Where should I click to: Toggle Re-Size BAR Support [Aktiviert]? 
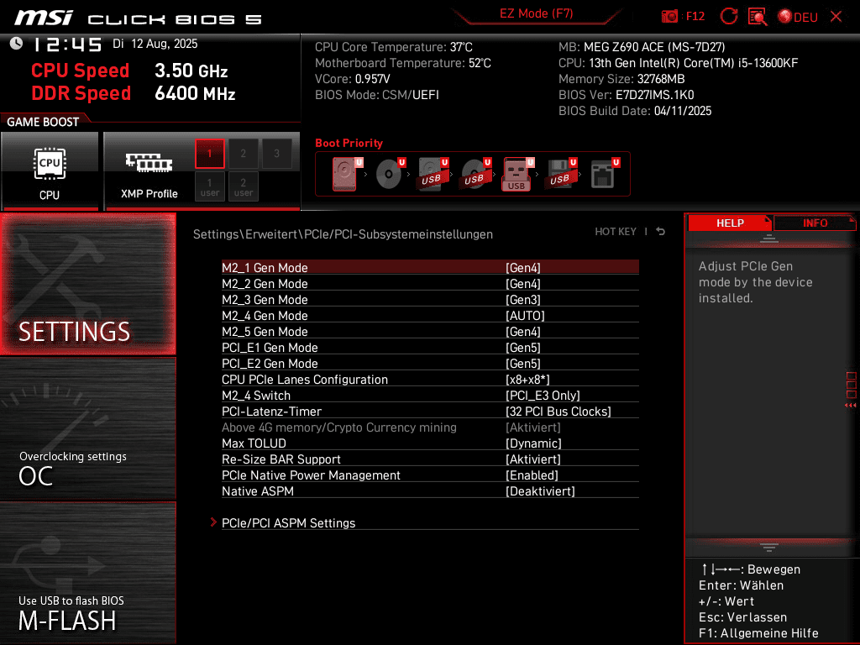point(430,459)
